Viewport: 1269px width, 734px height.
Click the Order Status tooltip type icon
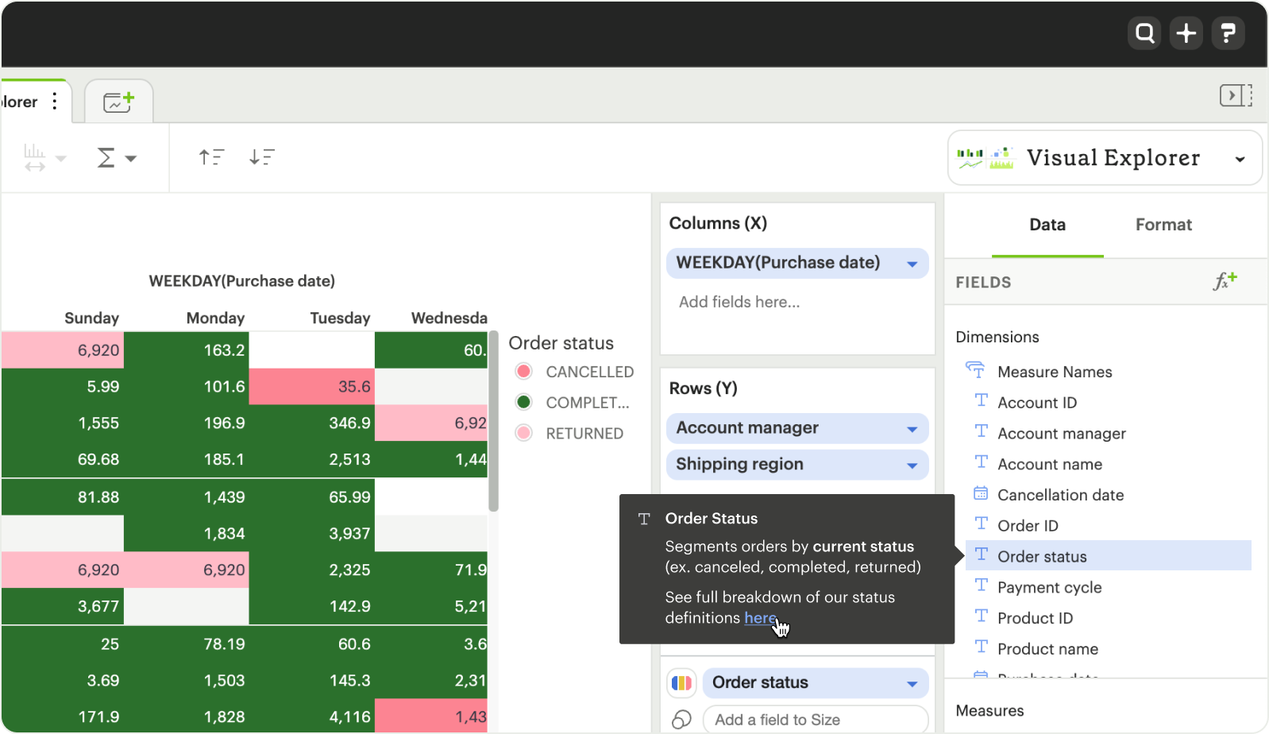(x=644, y=519)
